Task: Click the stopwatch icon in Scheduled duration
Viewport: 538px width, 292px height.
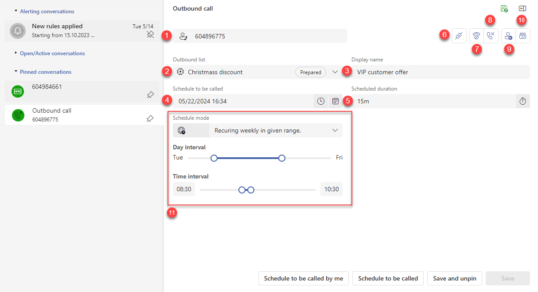Action: click(x=523, y=101)
